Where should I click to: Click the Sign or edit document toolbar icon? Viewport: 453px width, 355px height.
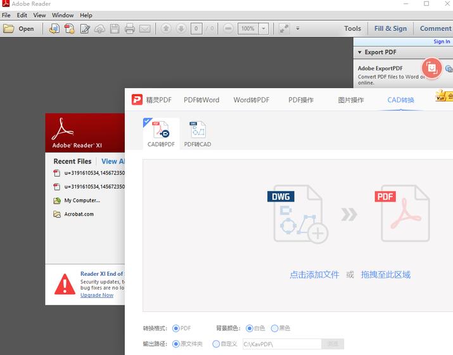click(x=85, y=29)
